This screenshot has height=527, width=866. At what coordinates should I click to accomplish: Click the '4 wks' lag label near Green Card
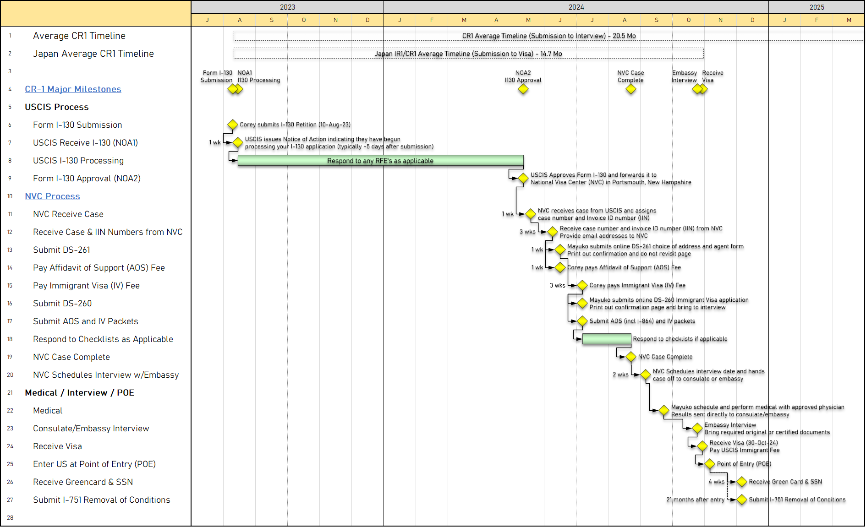pyautogui.click(x=717, y=482)
